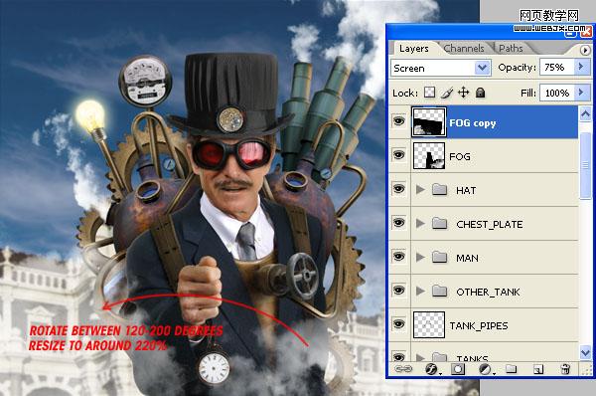The height and width of the screenshot is (396, 596).
Task: Open the Layers panel options menu
Action: 585,50
